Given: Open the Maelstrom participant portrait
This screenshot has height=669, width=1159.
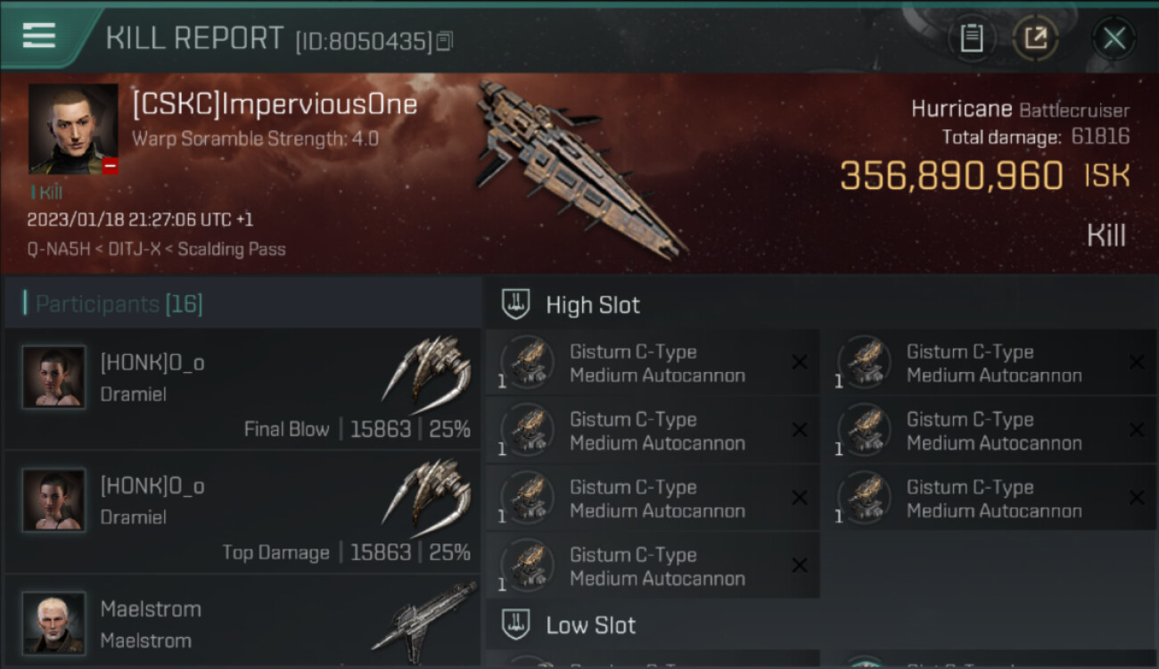Looking at the screenshot, I should pyautogui.click(x=54, y=623).
